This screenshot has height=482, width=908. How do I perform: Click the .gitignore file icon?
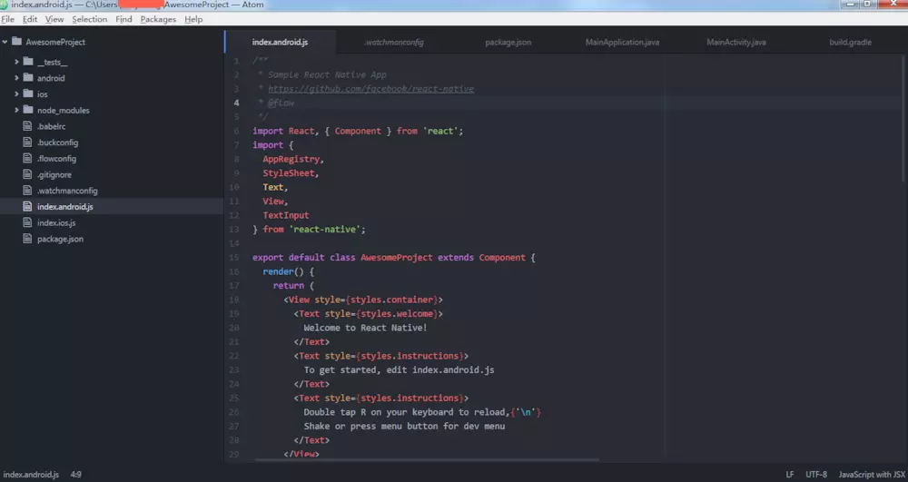(28, 174)
